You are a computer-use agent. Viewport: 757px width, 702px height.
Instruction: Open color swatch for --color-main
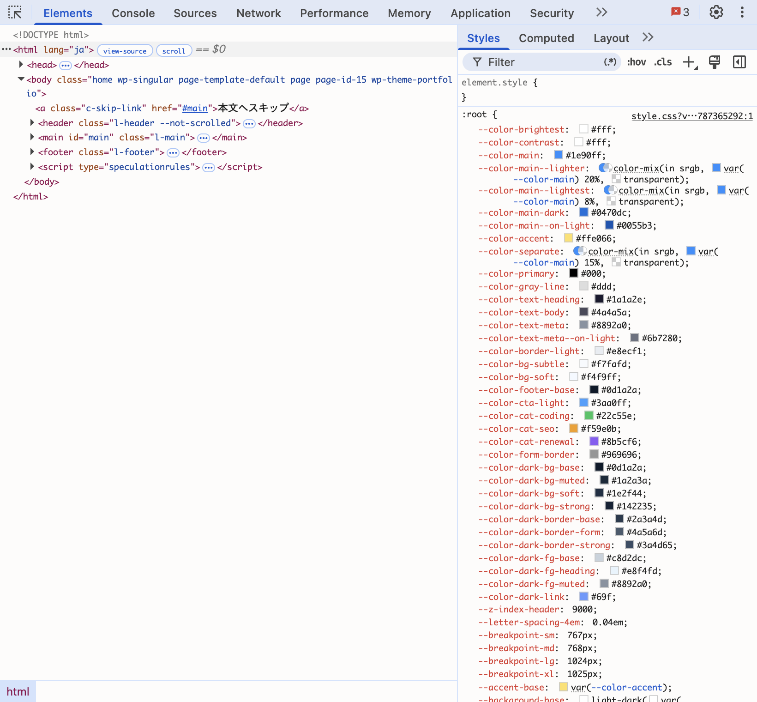[558, 155]
